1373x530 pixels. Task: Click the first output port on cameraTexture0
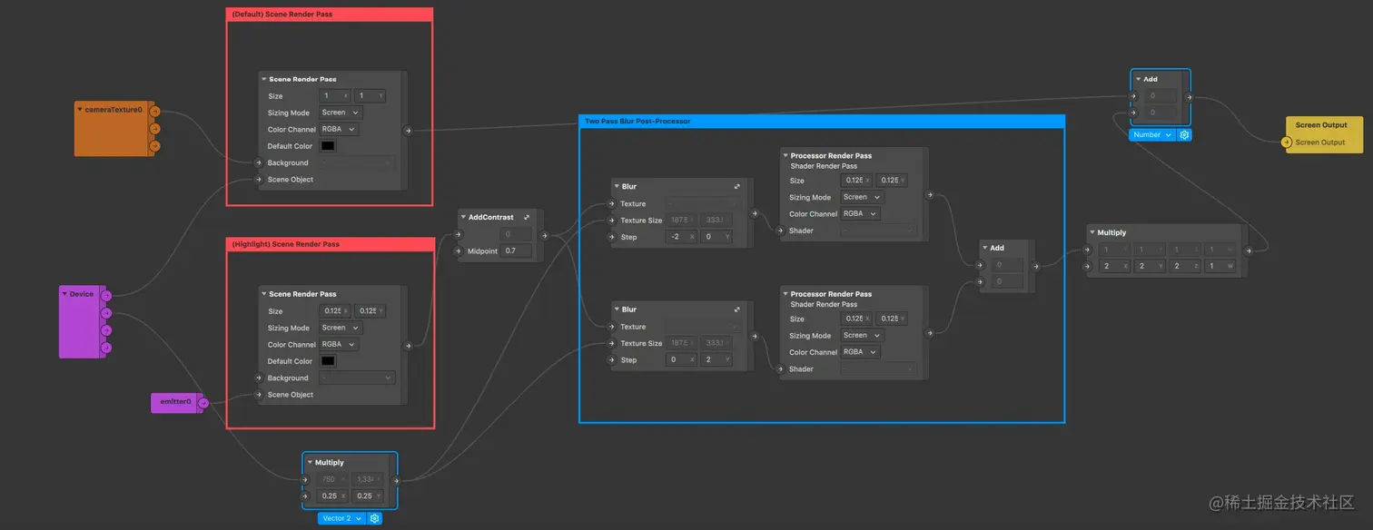coord(154,112)
